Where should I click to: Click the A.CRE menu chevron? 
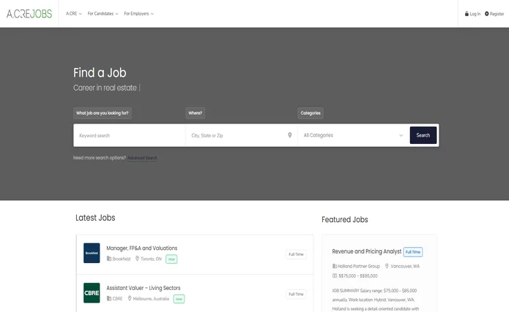(x=80, y=14)
